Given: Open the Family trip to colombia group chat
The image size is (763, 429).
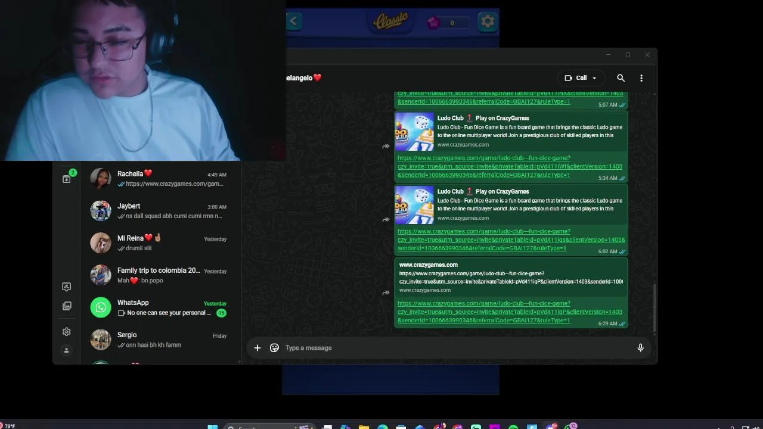Looking at the screenshot, I should 161,275.
